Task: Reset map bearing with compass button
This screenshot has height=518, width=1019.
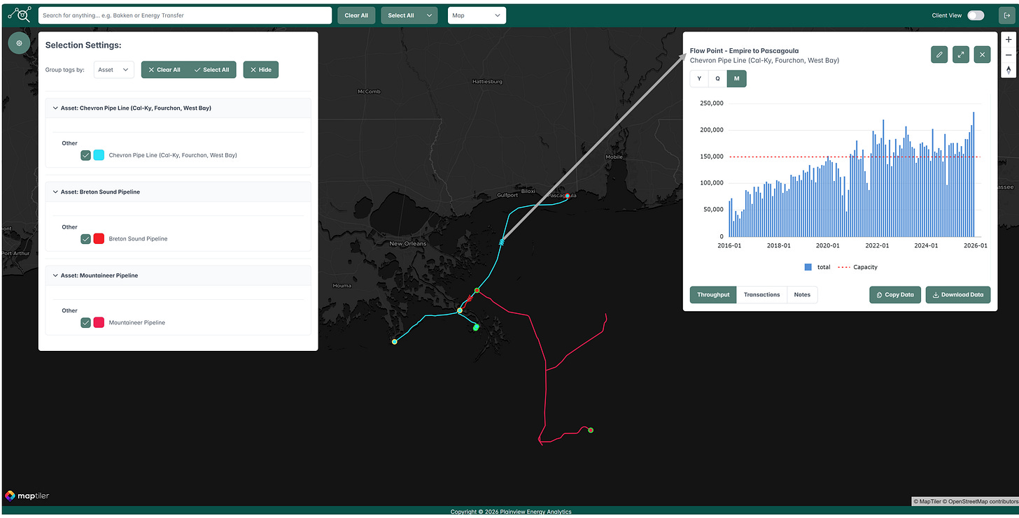Action: tap(1009, 70)
